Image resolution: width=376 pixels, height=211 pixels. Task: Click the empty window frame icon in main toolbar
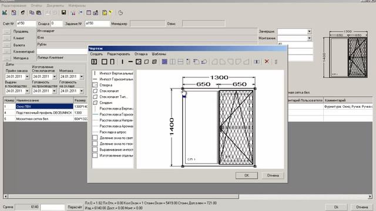pos(89,12)
